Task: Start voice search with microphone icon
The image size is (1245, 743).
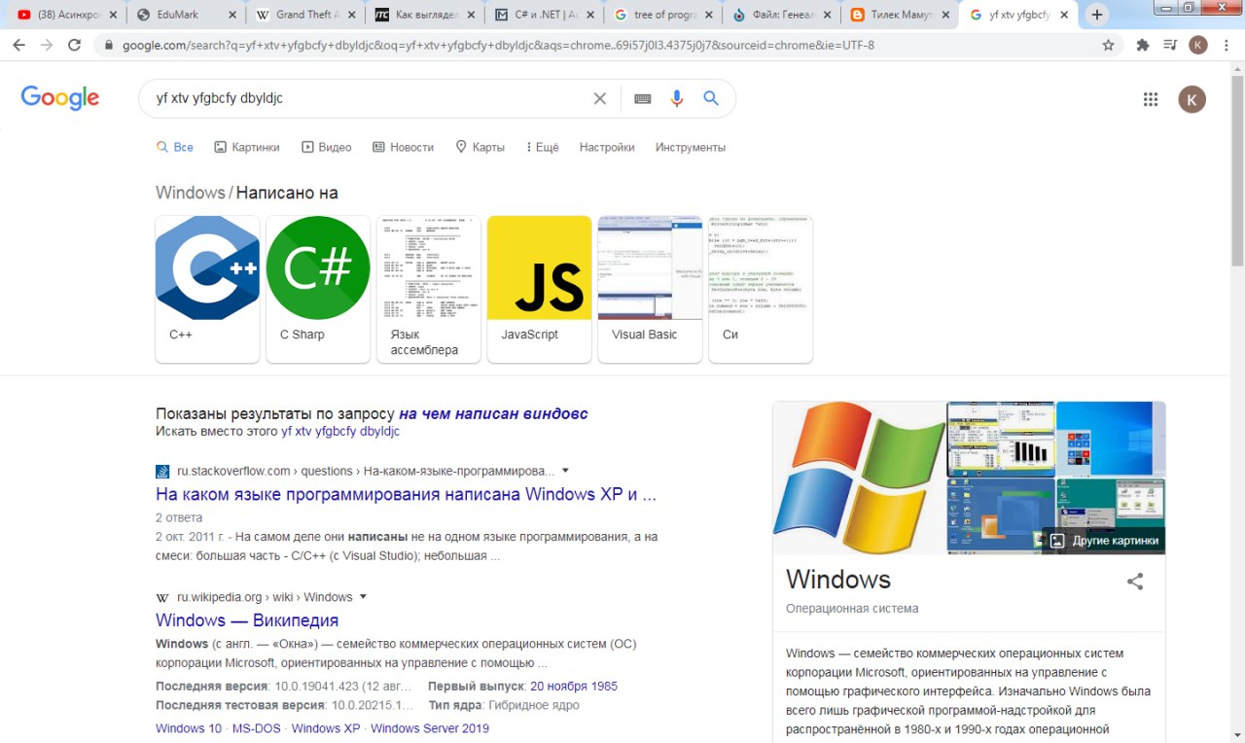Action: point(677,98)
